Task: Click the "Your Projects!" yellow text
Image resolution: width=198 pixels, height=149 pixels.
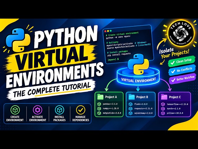Action: 175,54
